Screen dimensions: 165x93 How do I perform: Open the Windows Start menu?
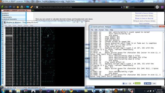coord(3,91)
